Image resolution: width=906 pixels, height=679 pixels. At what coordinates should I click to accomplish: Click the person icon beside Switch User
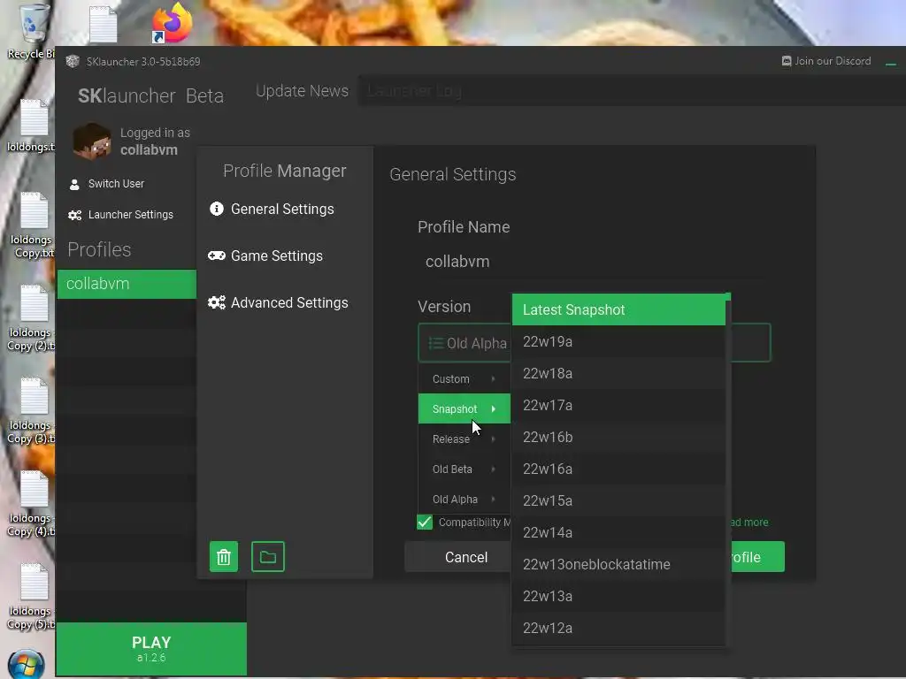(74, 184)
